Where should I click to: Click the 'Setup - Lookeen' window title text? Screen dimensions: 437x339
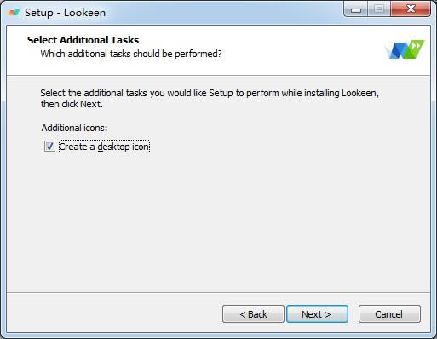click(65, 13)
